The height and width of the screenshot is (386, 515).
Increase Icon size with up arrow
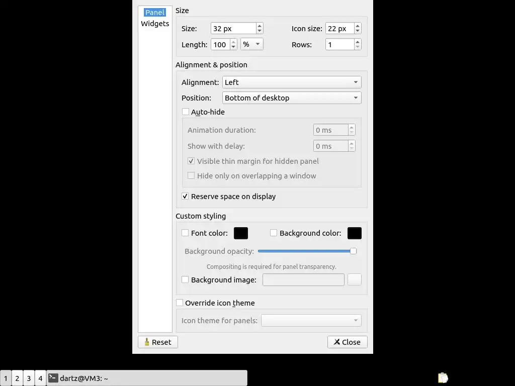point(358,26)
